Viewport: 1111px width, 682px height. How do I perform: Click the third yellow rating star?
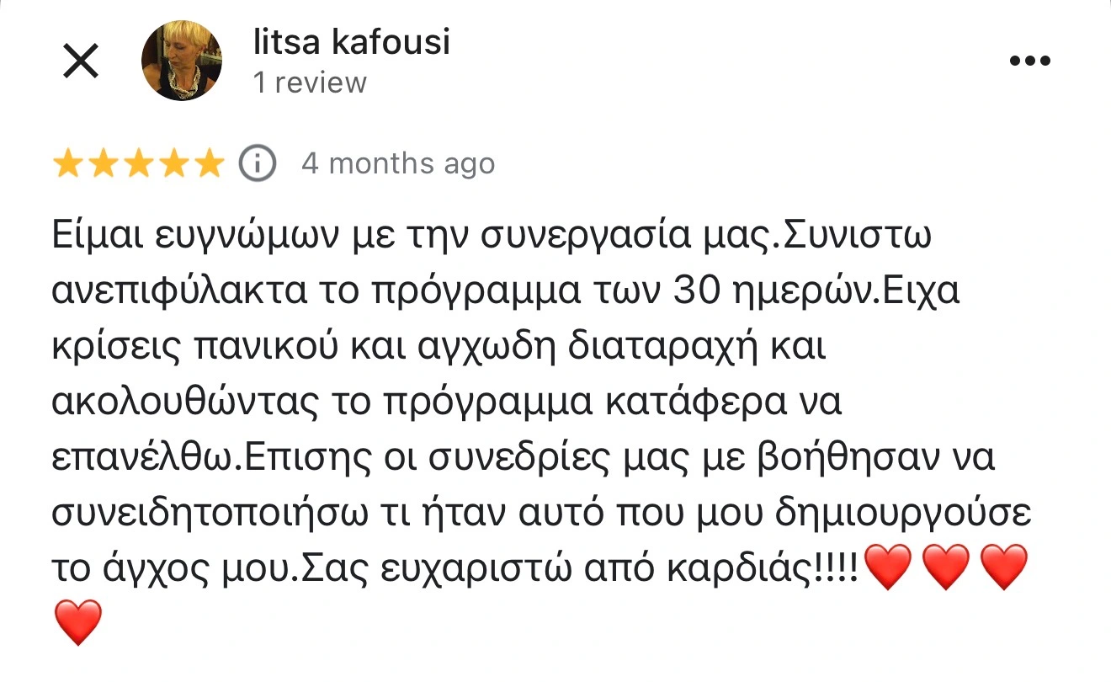pos(138,164)
